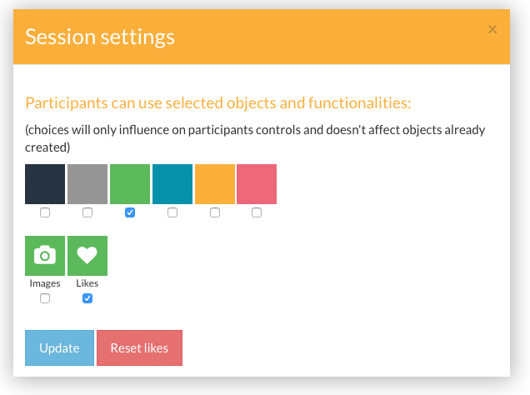Tick the checkbox under gray swatch
This screenshot has height=395, width=530.
tap(87, 212)
